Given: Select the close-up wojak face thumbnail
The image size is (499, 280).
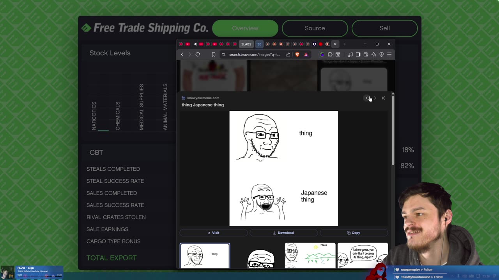Looking at the screenshot, I should 261,259.
